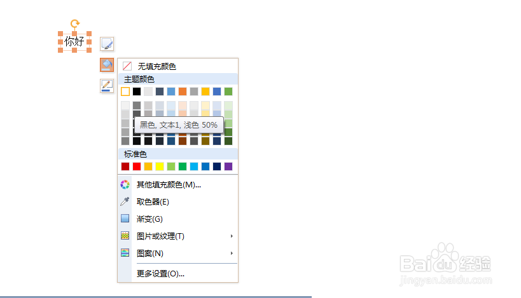This screenshot has width=521, height=298.
Task: Choose the light gray theme color swatch
Action: point(148,91)
